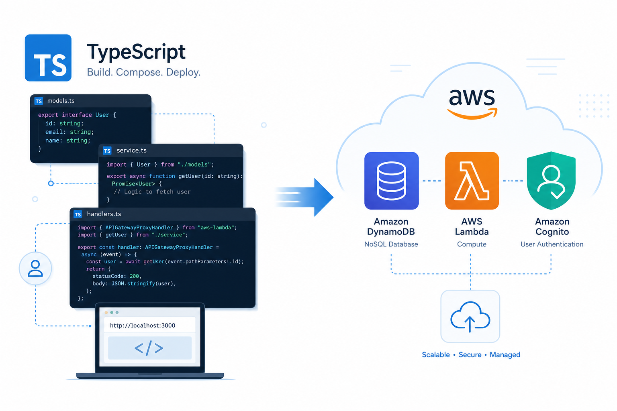Image resolution: width=617 pixels, height=411 pixels.
Task: Click the http://localhost:3000 address bar
Action: (150, 326)
